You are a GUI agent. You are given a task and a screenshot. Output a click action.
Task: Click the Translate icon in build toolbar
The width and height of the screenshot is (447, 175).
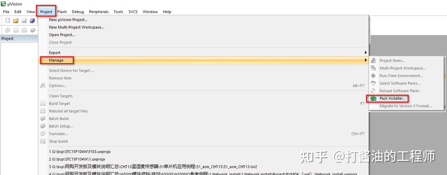click(8, 30)
